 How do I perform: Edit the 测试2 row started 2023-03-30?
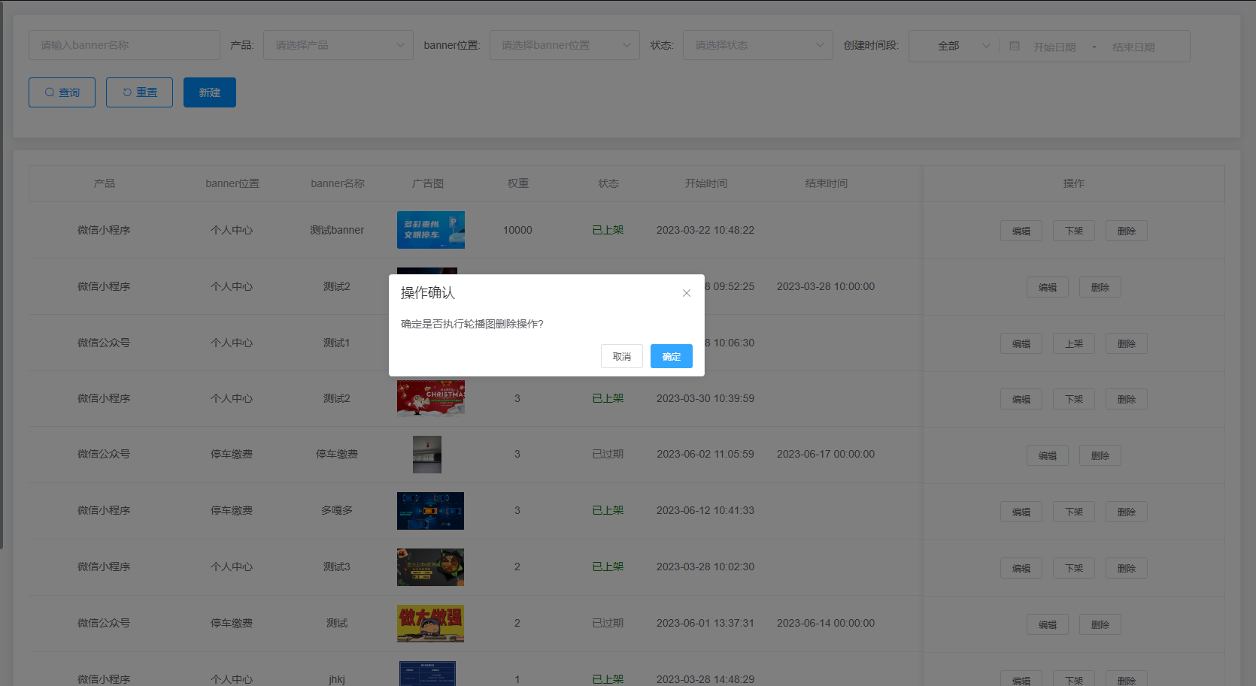1021,399
